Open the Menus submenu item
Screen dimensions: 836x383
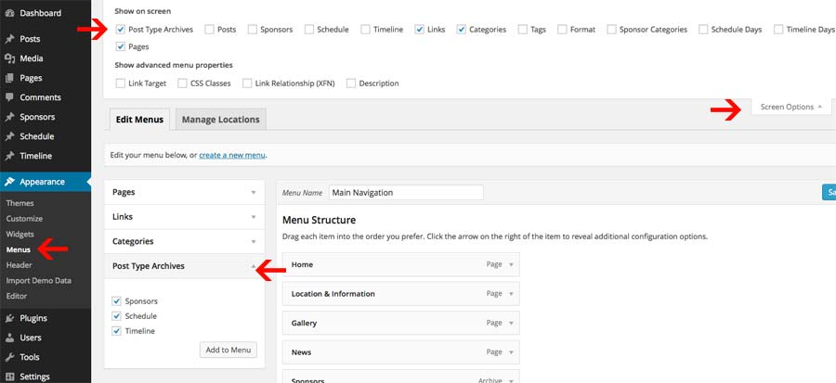[x=19, y=249]
